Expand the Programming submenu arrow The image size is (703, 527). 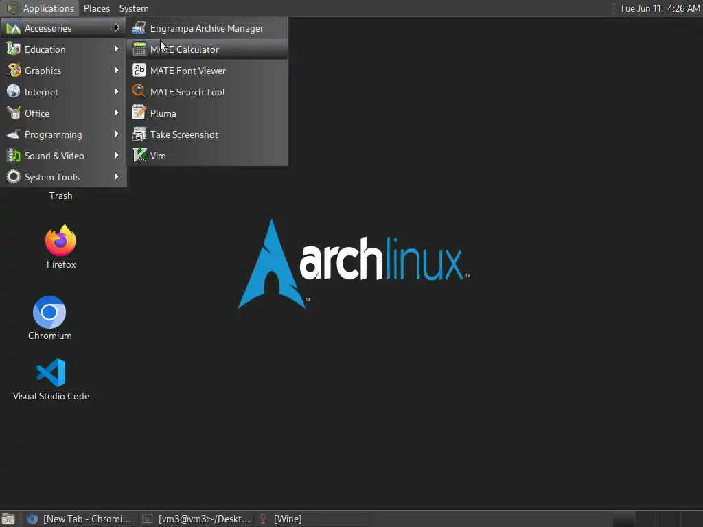point(117,134)
